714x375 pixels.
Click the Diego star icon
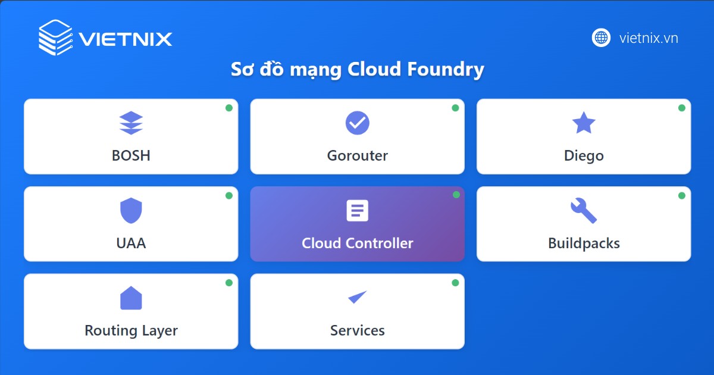584,123
